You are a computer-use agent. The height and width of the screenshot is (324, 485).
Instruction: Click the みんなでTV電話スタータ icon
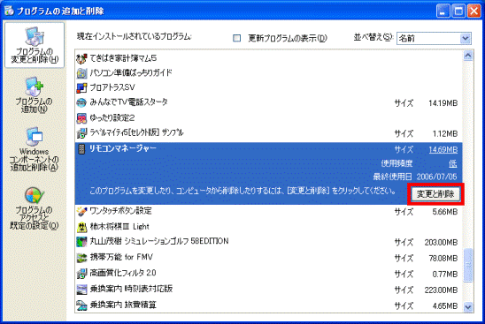[x=81, y=102]
